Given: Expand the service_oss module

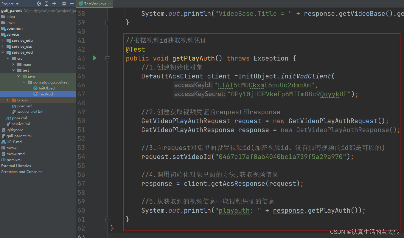Looking at the screenshot, I should click(x=3, y=47).
